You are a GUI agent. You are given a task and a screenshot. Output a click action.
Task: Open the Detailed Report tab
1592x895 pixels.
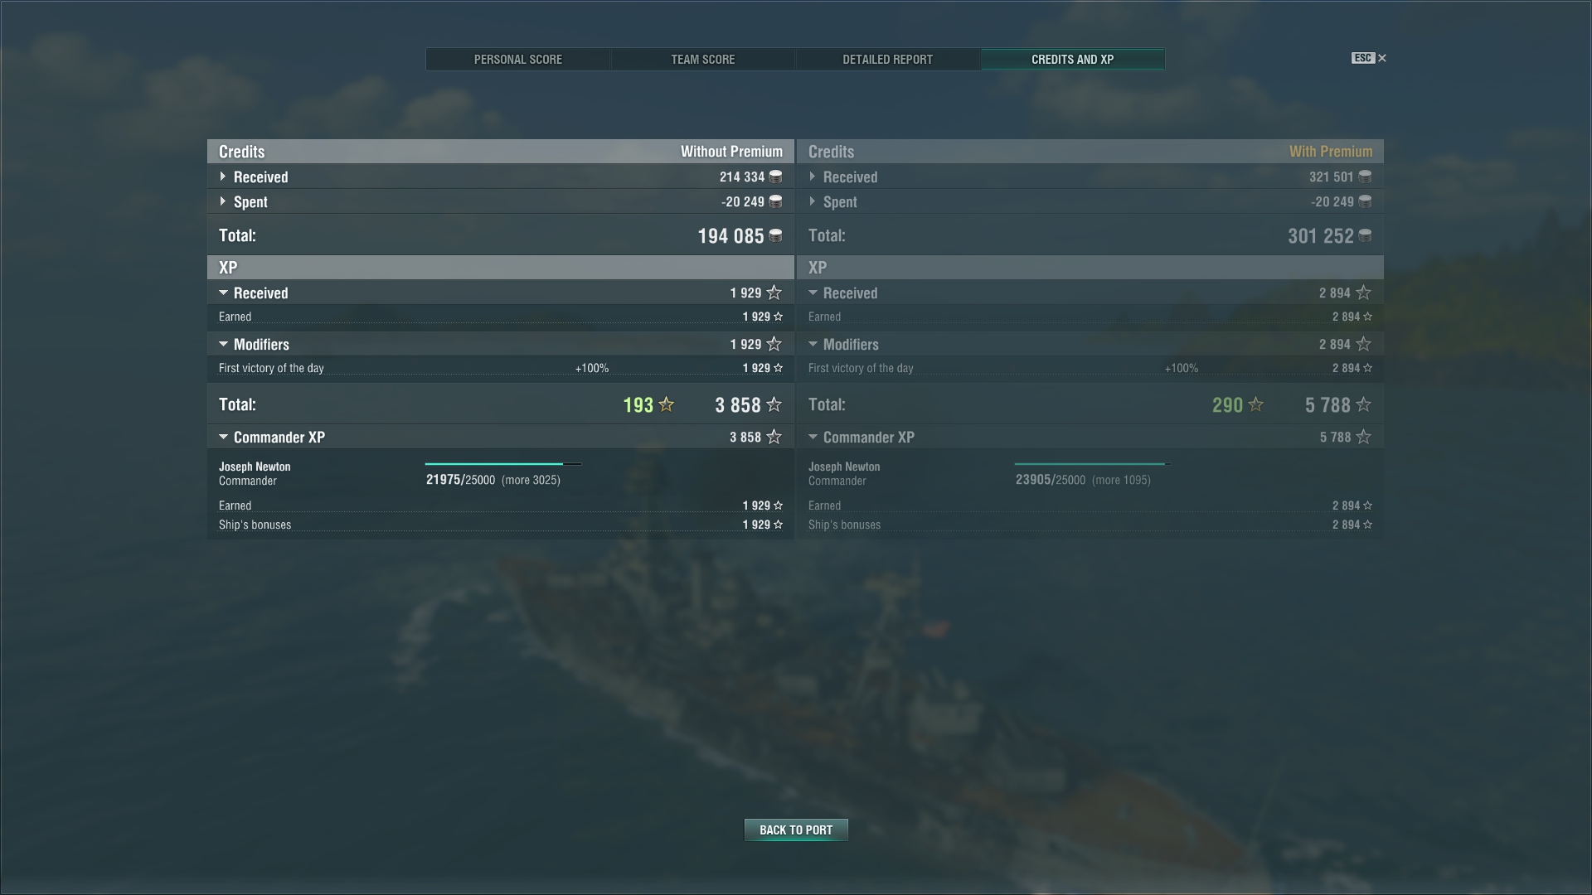(888, 60)
